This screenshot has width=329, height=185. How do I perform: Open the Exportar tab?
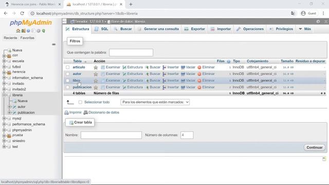click(x=195, y=29)
